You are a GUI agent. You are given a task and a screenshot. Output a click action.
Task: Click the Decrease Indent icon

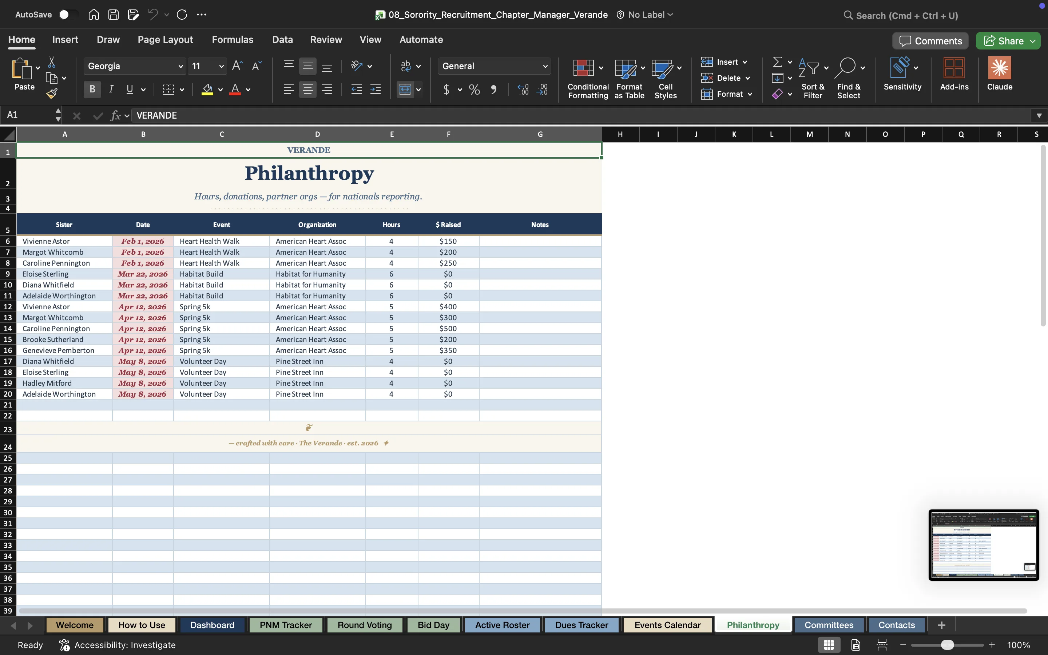[x=356, y=89]
